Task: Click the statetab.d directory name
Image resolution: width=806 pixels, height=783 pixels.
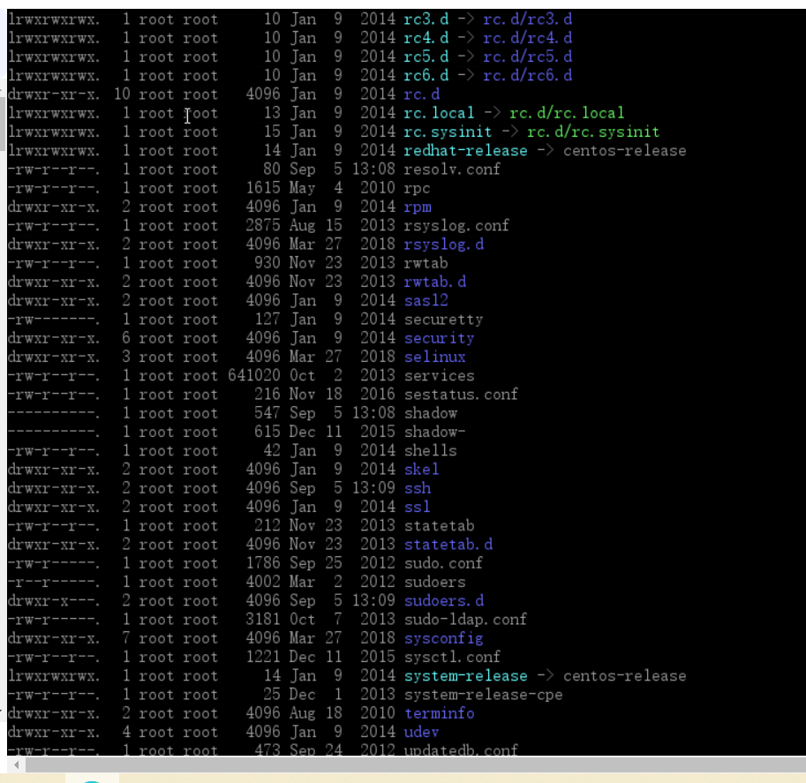Action: coord(448,545)
